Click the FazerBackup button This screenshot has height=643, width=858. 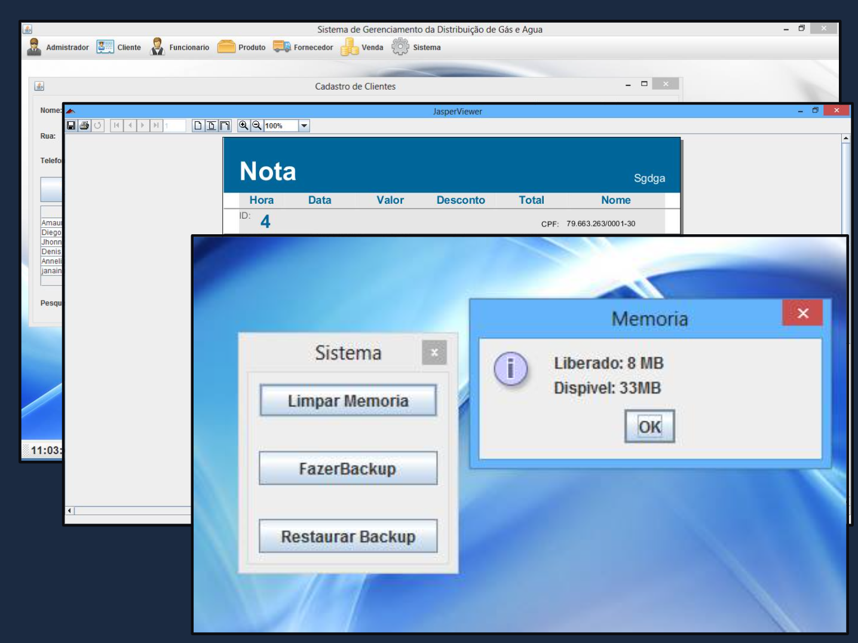(x=348, y=469)
